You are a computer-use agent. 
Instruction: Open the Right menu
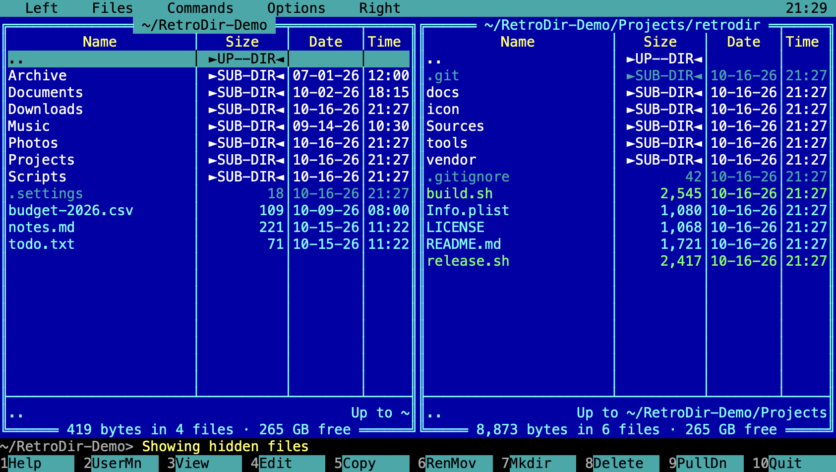[380, 8]
